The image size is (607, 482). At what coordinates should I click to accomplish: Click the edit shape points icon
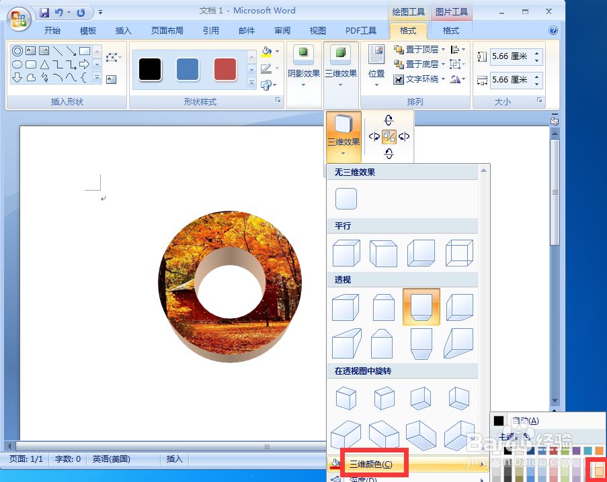(x=113, y=58)
